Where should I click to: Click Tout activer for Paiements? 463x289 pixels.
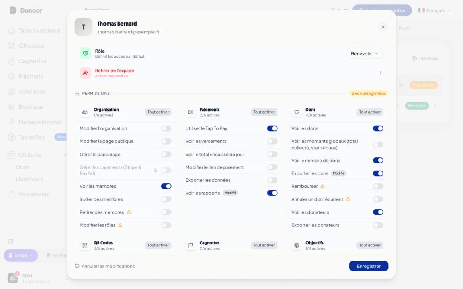pyautogui.click(x=264, y=112)
